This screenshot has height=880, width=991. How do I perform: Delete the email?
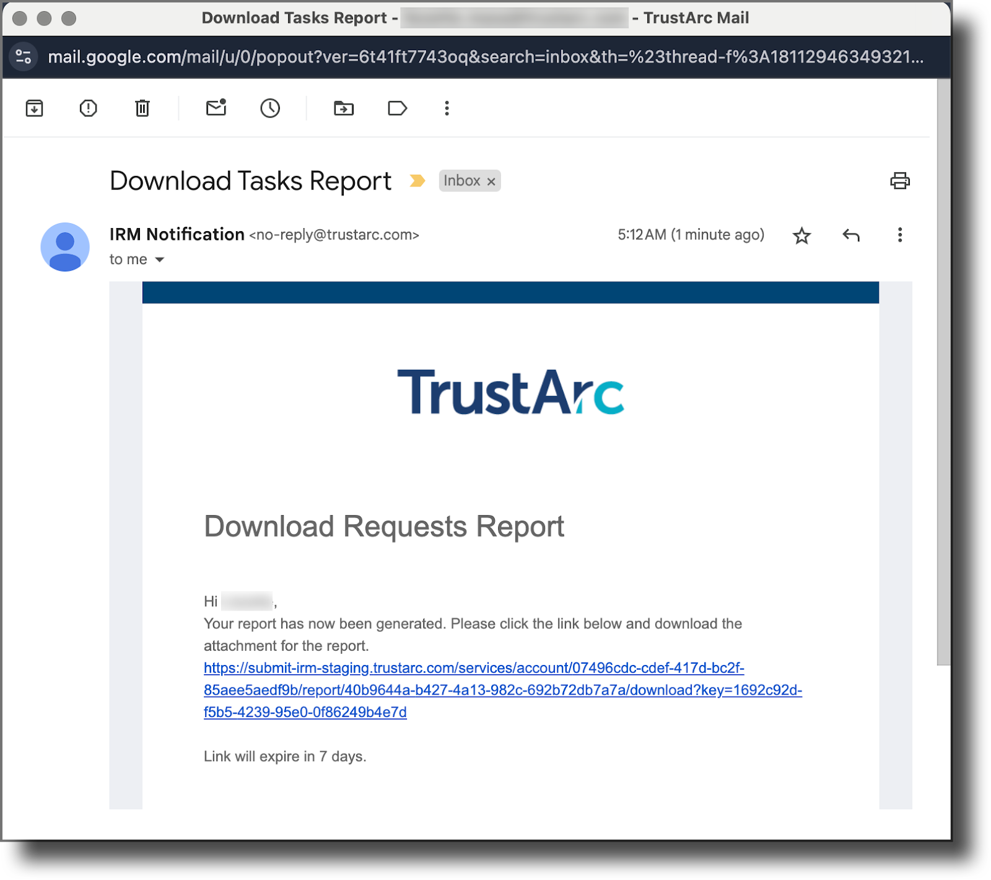coord(142,108)
